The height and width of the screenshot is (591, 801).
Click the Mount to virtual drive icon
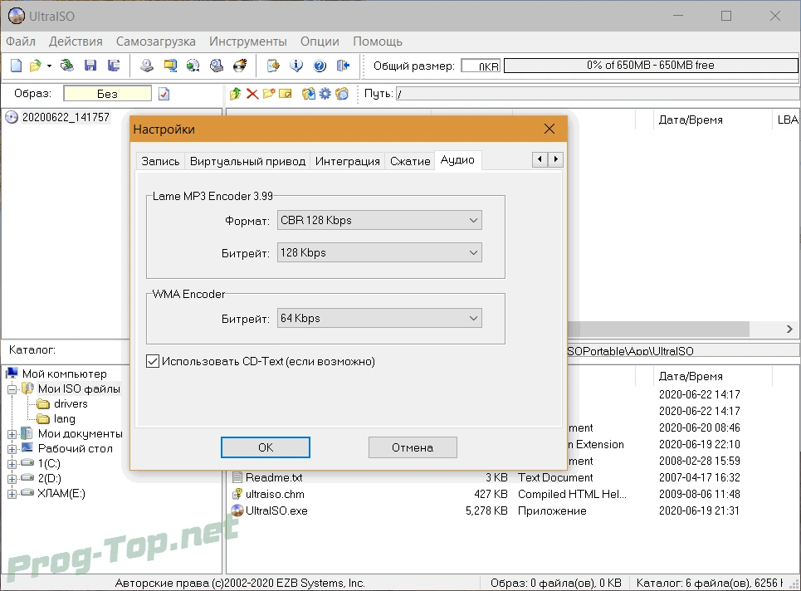(x=217, y=66)
